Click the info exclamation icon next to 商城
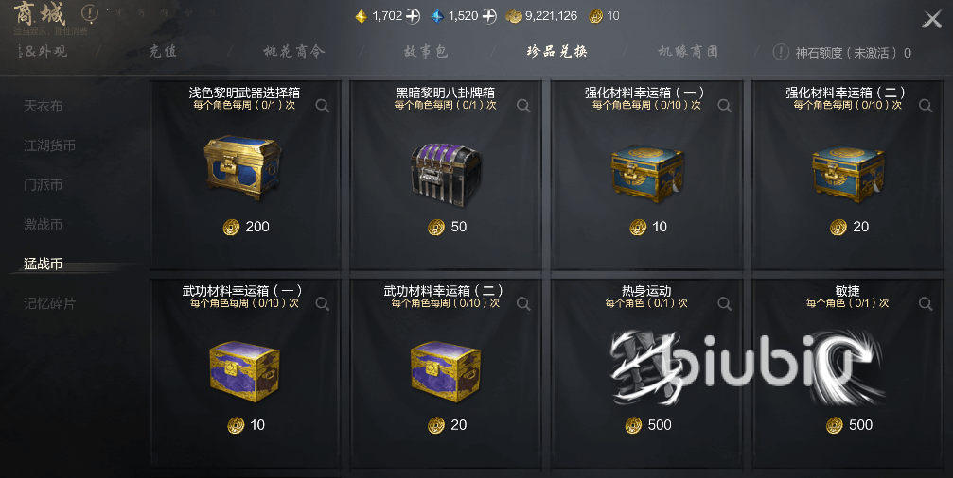Screen dimensions: 953x478 coord(89,12)
